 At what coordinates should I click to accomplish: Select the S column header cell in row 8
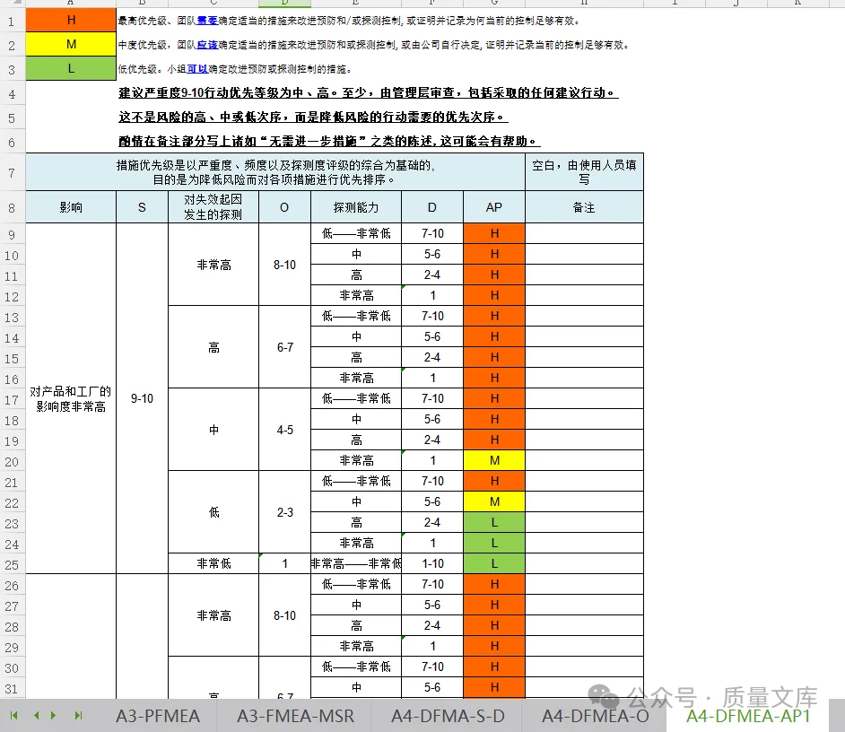pyautogui.click(x=143, y=207)
